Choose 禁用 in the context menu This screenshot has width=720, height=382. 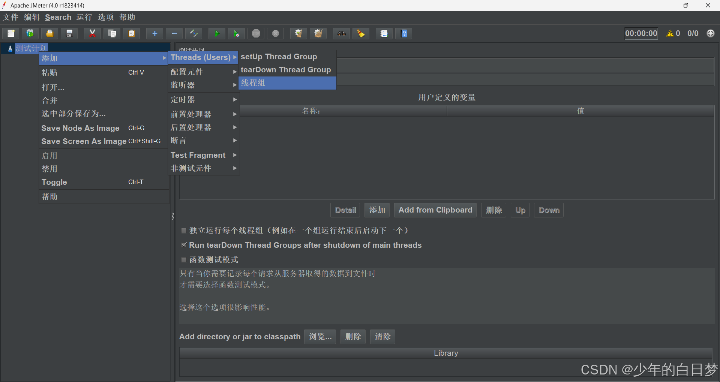[103, 169]
